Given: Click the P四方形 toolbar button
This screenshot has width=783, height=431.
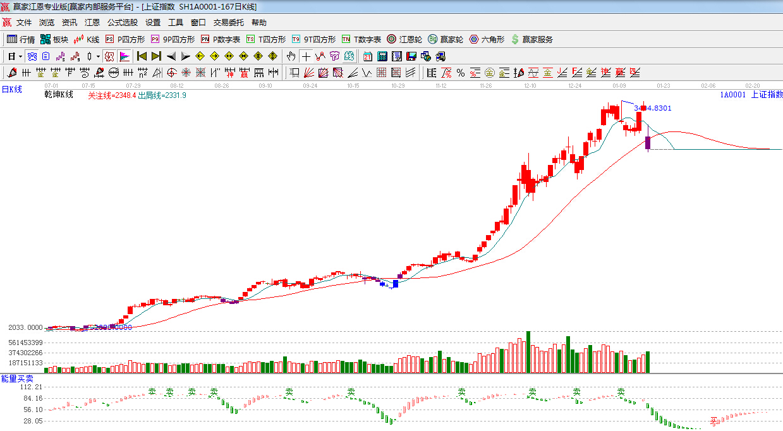Looking at the screenshot, I should (124, 39).
